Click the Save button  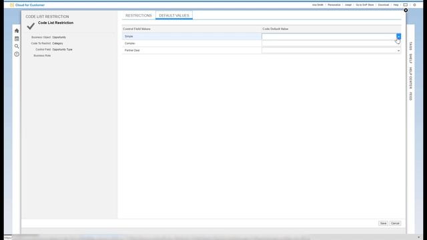(x=383, y=223)
